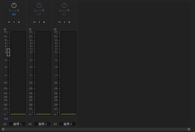Image resolution: width=195 pixels, height=132 pixels.
Task: Solo track A2 with its S button
Action: (39, 22)
